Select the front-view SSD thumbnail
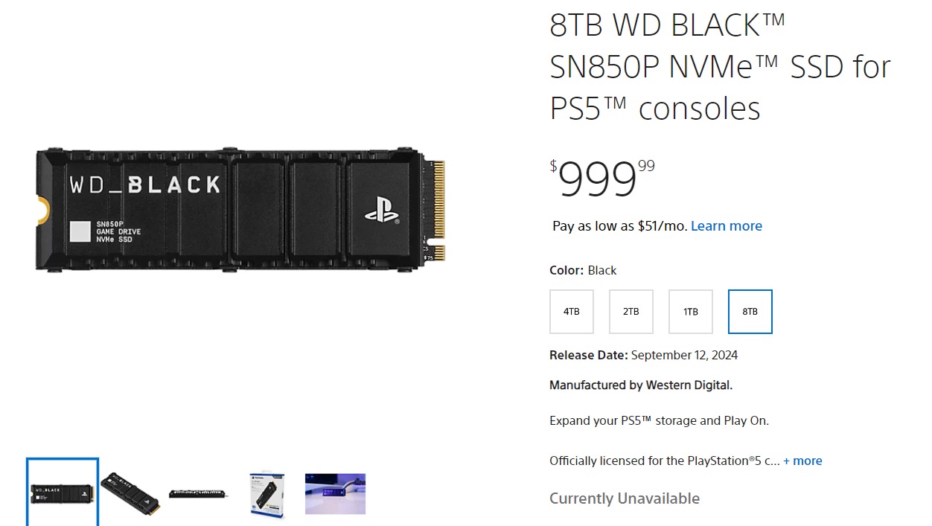This screenshot has width=932, height=526. [63, 493]
